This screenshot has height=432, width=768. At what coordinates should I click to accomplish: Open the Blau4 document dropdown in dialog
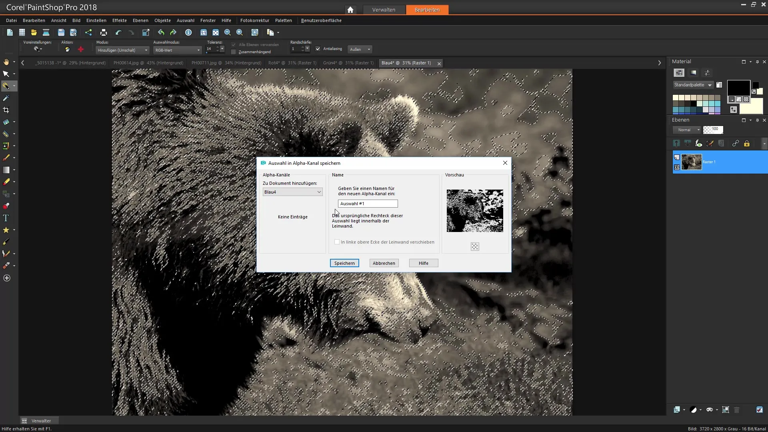pos(292,192)
